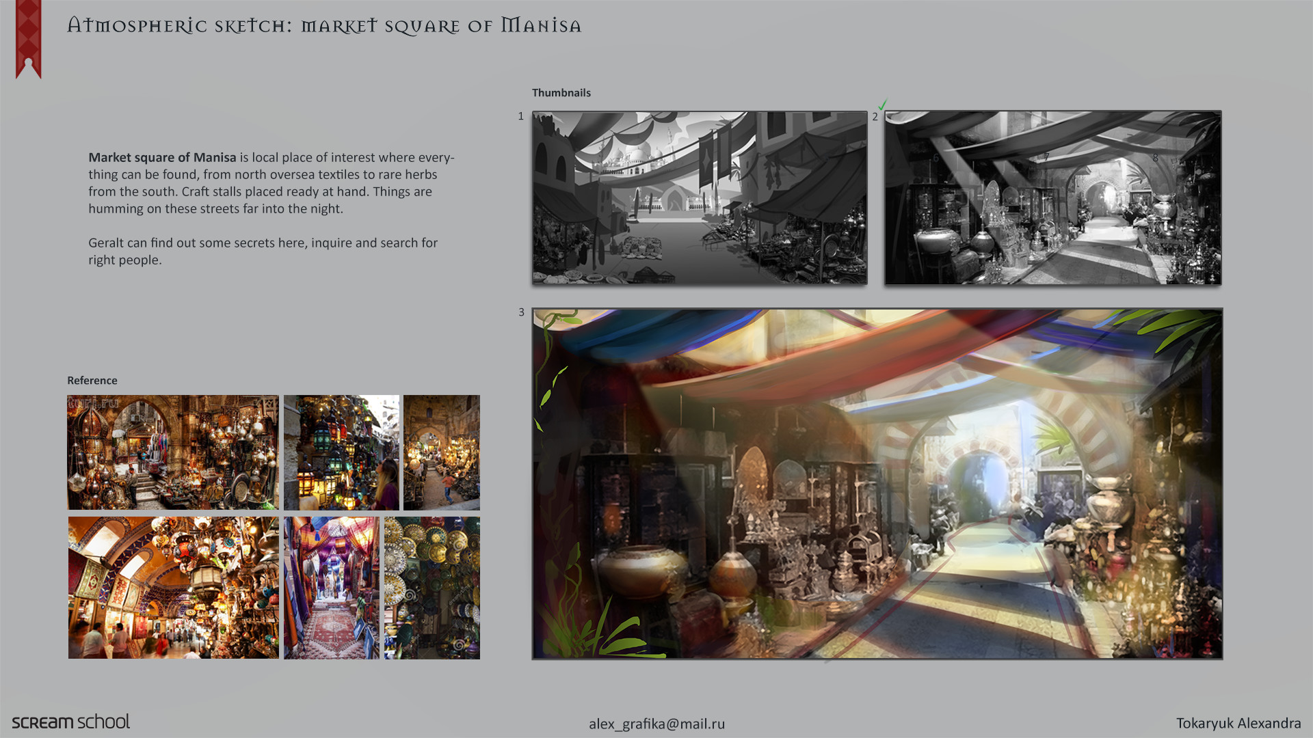Click the sentence starting 'Geralt can find out'
The width and height of the screenshot is (1313, 738).
pyautogui.click(x=263, y=251)
